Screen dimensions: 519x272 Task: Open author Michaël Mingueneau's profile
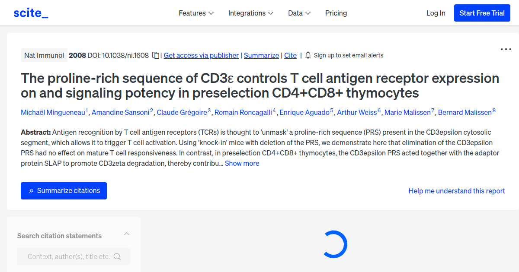[53, 112]
